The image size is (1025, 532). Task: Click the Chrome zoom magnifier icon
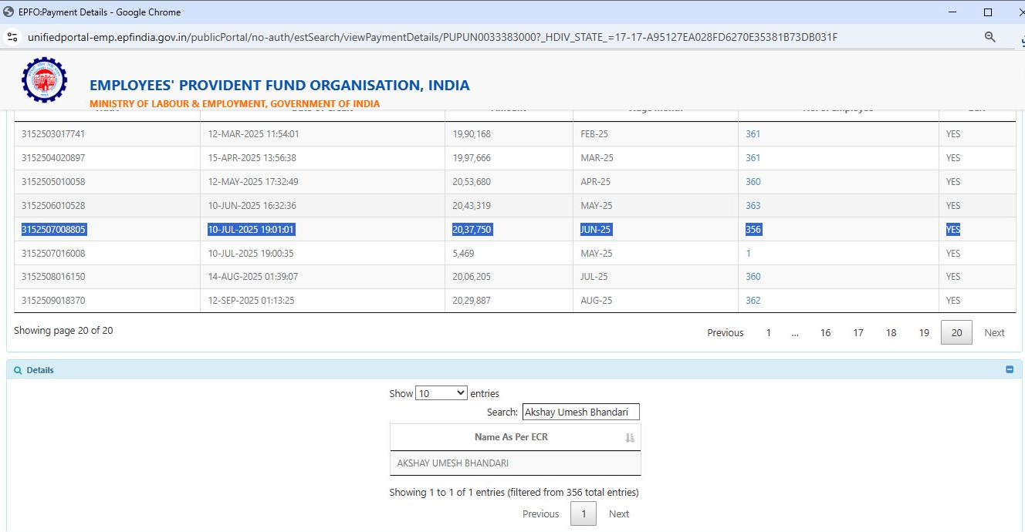coord(990,37)
